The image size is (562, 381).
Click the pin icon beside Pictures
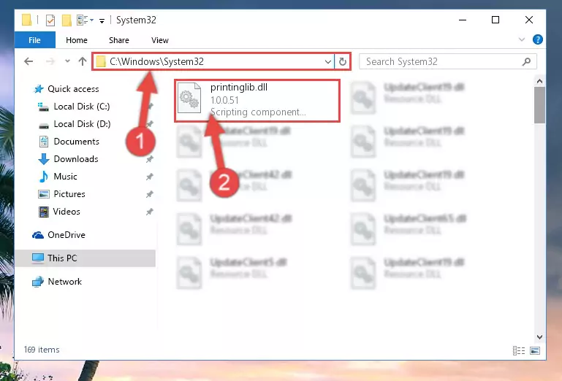150,194
